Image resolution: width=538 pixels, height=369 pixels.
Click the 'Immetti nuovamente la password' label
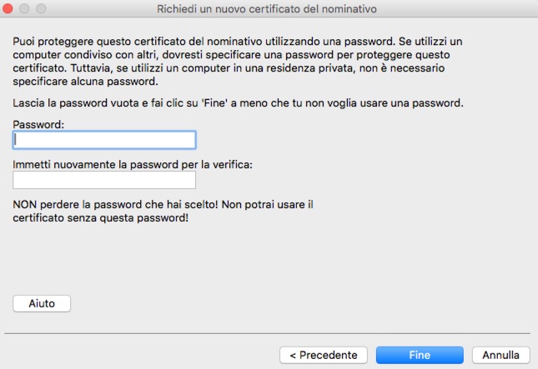pyautogui.click(x=133, y=164)
